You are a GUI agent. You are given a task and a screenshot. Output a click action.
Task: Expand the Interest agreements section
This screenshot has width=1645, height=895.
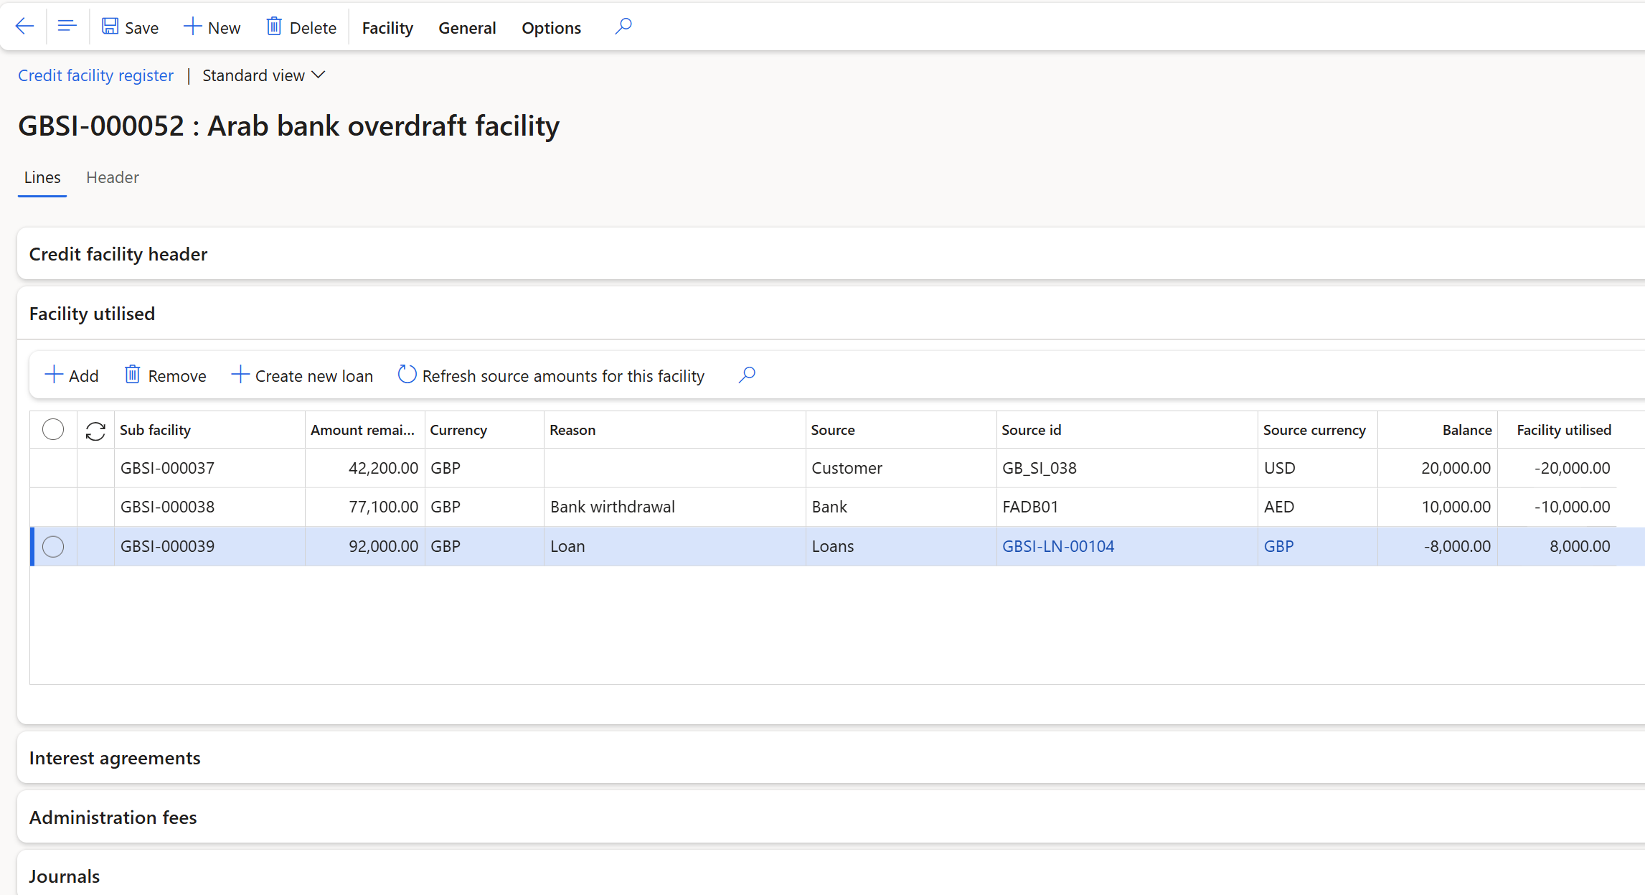point(831,758)
